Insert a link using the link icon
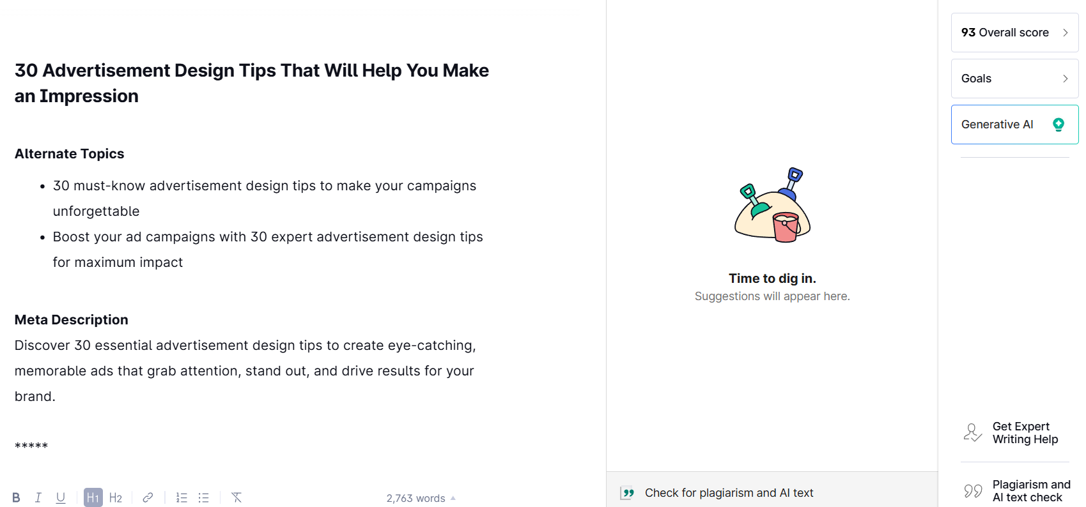 pyautogui.click(x=148, y=497)
